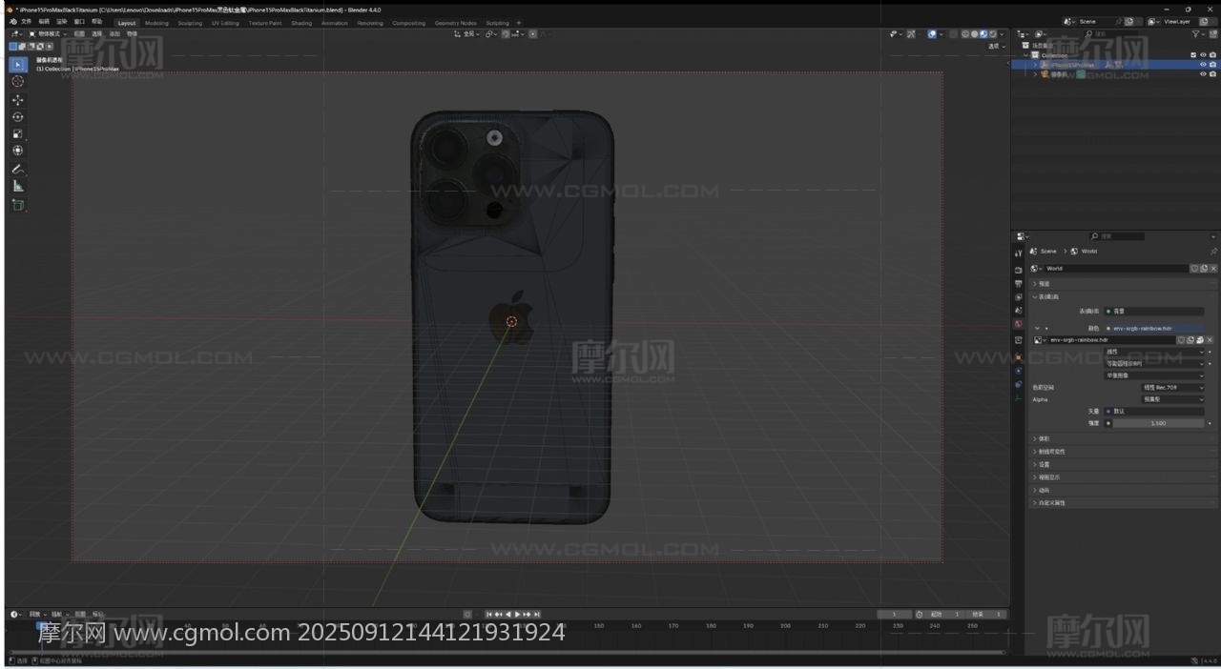Switch viewport to material preview shading

click(984, 34)
